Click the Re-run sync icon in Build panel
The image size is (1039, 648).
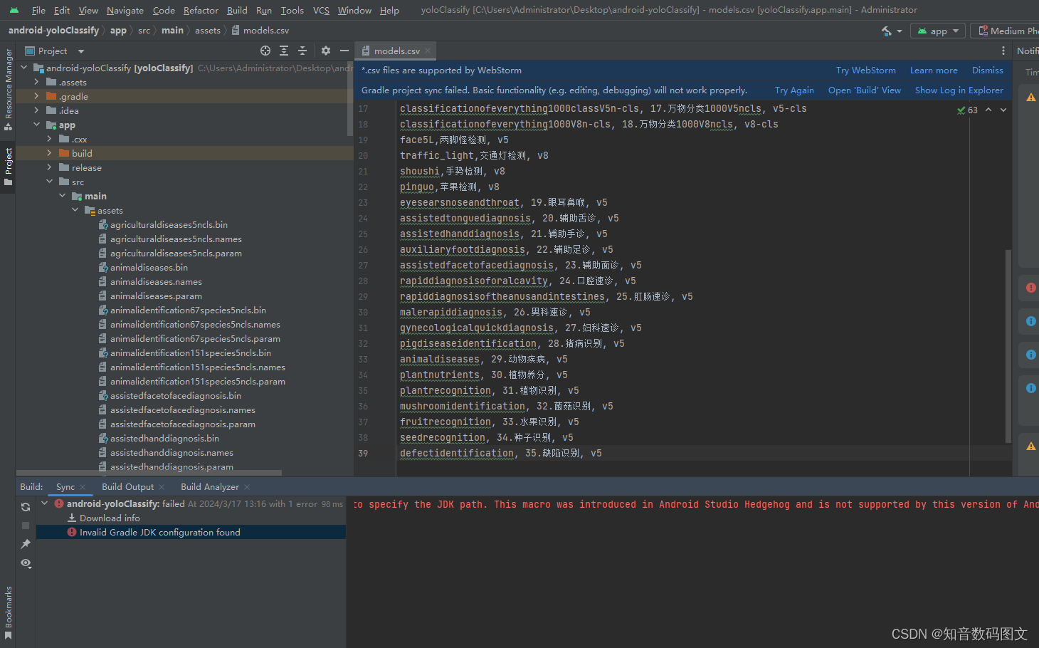(x=26, y=506)
